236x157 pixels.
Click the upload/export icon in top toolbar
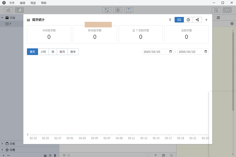pos(129,10)
